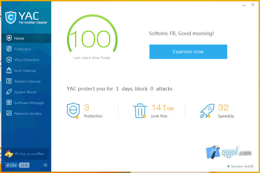
Task: Click the Software Manager grid icon
Action: (9, 102)
